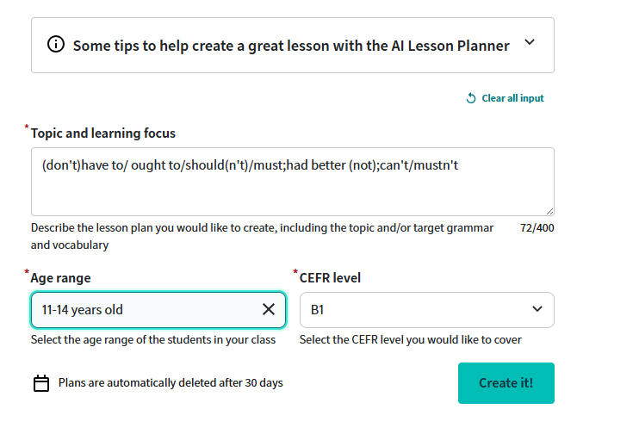639x434 pixels.
Task: Click the "Topic and learning focus" label
Action: [x=103, y=133]
